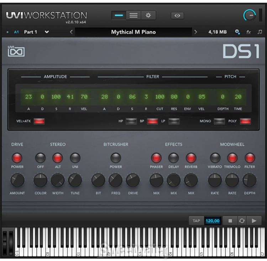Click the bitcrusher BIT knob

[98, 180]
